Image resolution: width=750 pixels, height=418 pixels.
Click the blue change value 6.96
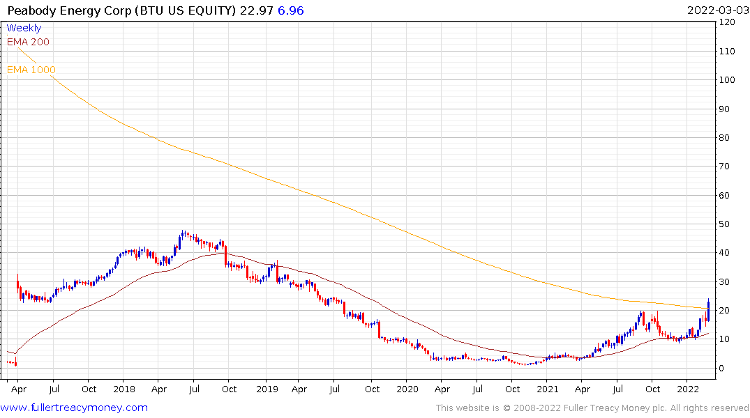tap(291, 10)
